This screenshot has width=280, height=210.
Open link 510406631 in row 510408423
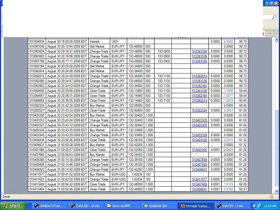(x=199, y=170)
